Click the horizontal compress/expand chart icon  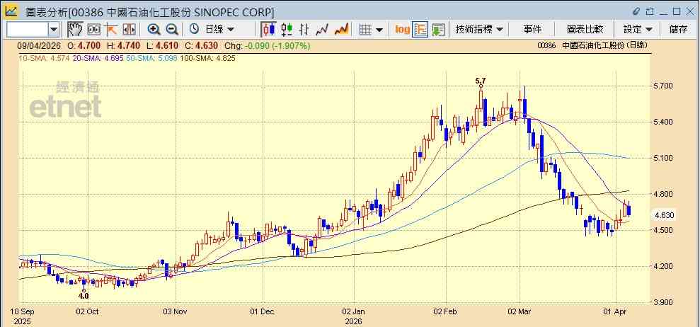[129, 30]
